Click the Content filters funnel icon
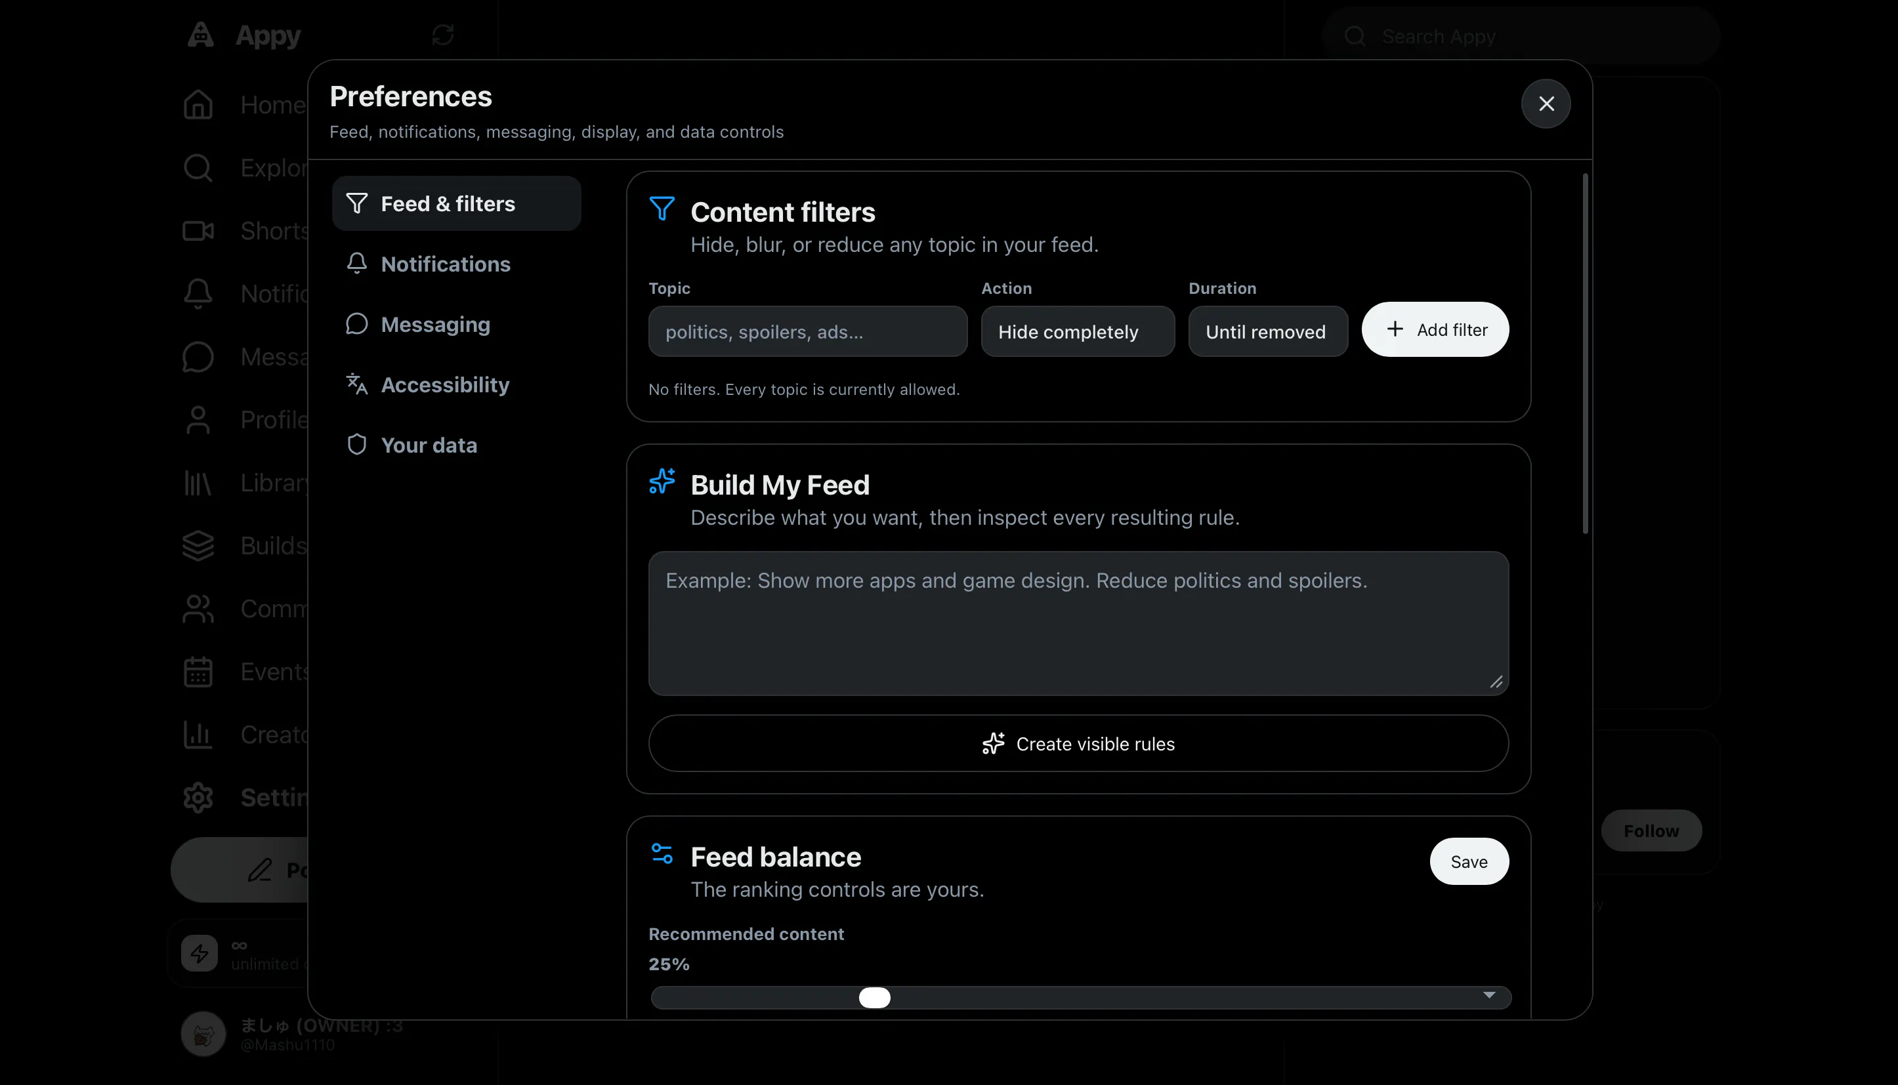Screen dimensions: 1898x1085 662,209
